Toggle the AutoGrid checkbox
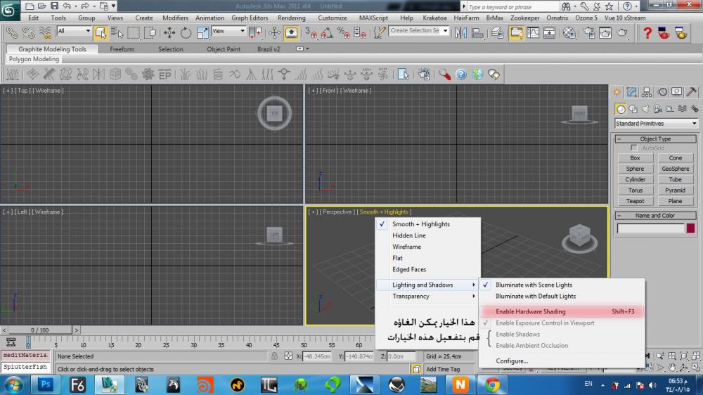The width and height of the screenshot is (703, 395). 634,148
